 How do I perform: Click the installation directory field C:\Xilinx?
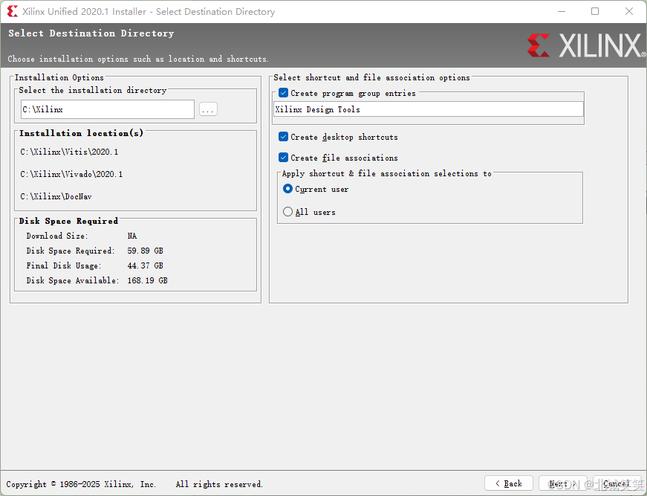click(x=107, y=109)
